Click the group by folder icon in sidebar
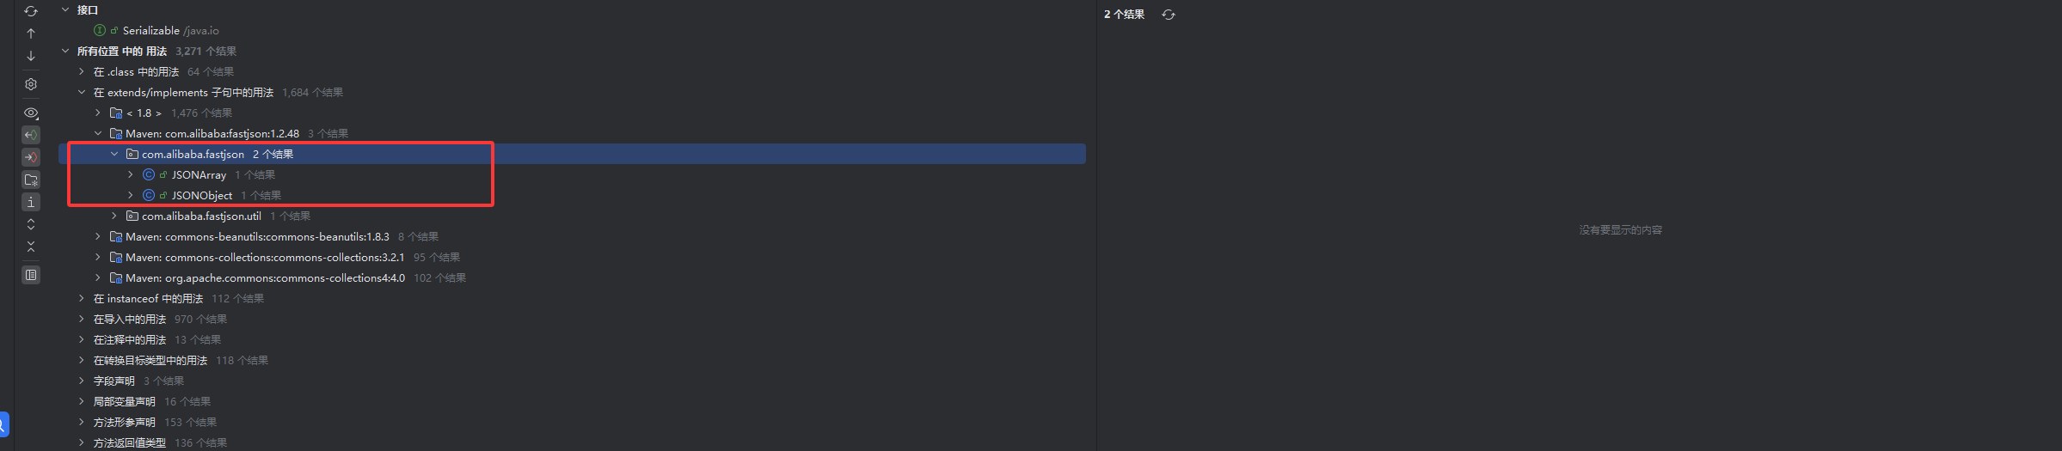 (x=31, y=180)
